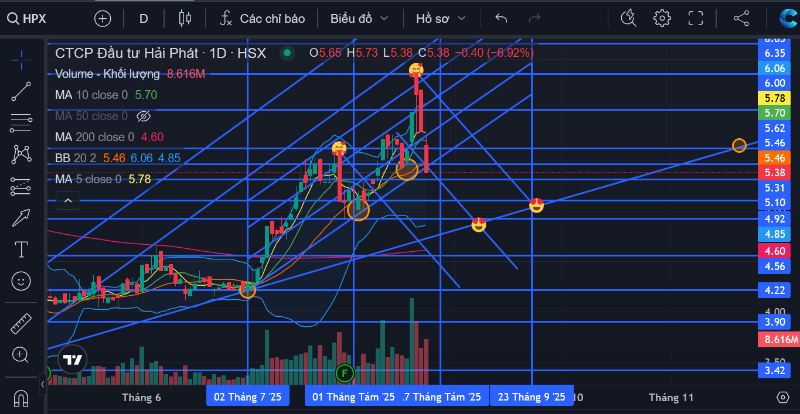Click the 8.616M volume label

point(778,340)
